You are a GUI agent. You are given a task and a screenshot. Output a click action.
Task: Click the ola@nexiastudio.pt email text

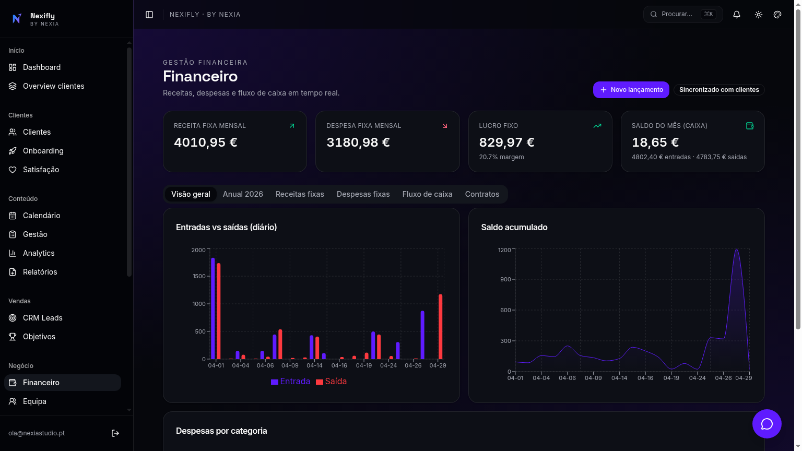coord(37,433)
